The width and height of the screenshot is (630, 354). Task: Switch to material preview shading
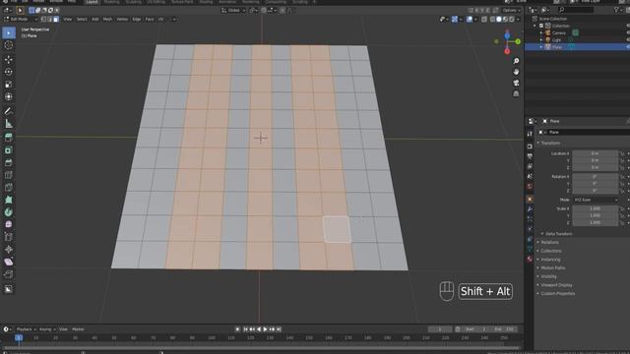(505, 20)
